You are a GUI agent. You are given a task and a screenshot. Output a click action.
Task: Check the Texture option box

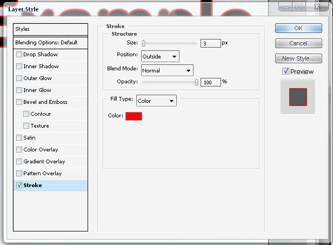pos(26,126)
